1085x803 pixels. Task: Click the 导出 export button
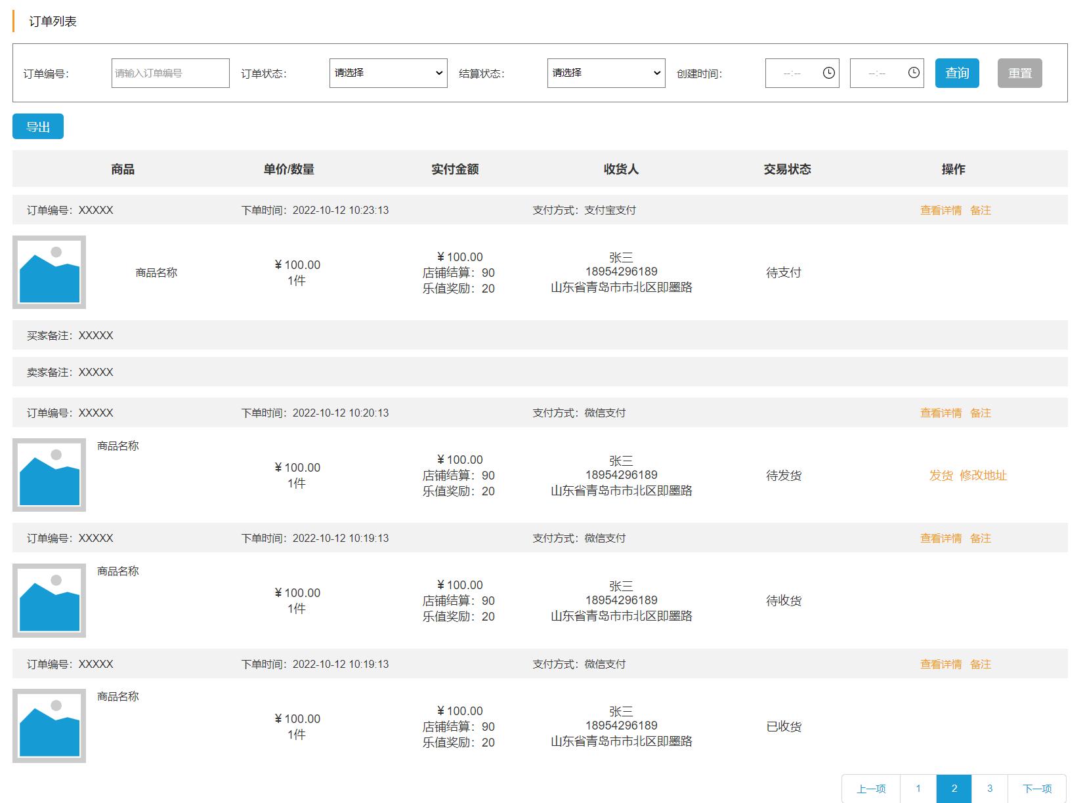pyautogui.click(x=37, y=126)
